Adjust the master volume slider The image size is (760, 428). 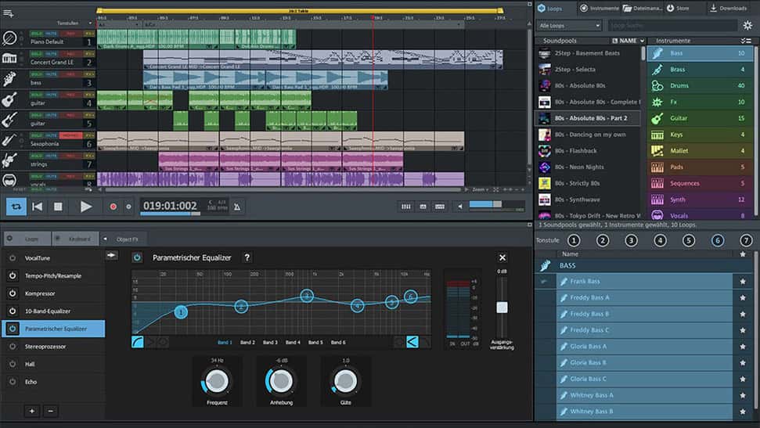coord(496,204)
